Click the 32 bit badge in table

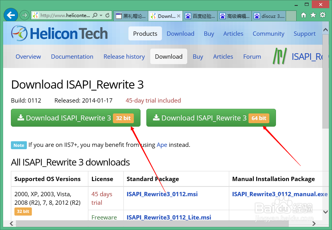(23, 211)
